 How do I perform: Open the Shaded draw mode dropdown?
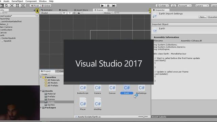51,13
